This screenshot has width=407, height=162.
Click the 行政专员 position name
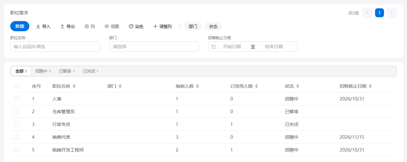point(61,124)
